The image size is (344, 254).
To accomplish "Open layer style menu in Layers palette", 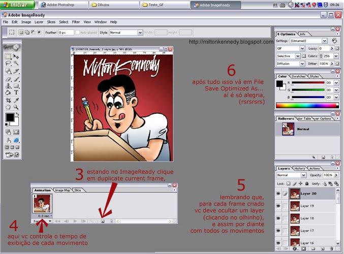I will (x=295, y=249).
